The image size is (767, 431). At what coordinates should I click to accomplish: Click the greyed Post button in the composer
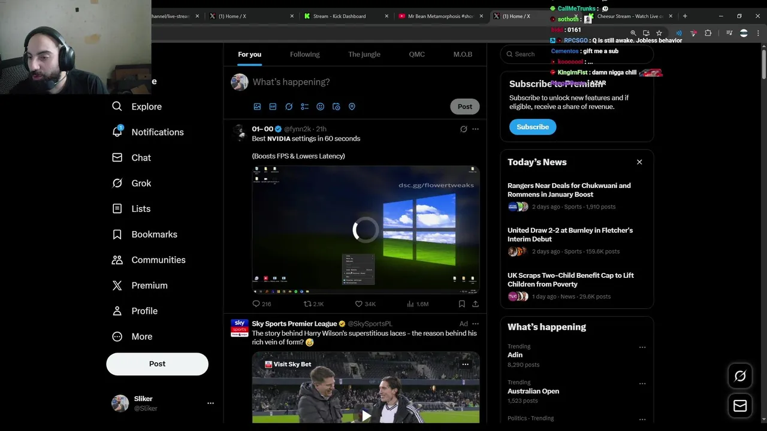pyautogui.click(x=465, y=107)
